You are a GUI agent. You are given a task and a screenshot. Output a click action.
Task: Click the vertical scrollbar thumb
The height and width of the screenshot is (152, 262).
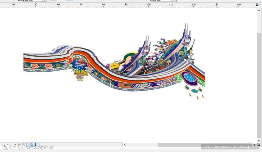click(259, 85)
